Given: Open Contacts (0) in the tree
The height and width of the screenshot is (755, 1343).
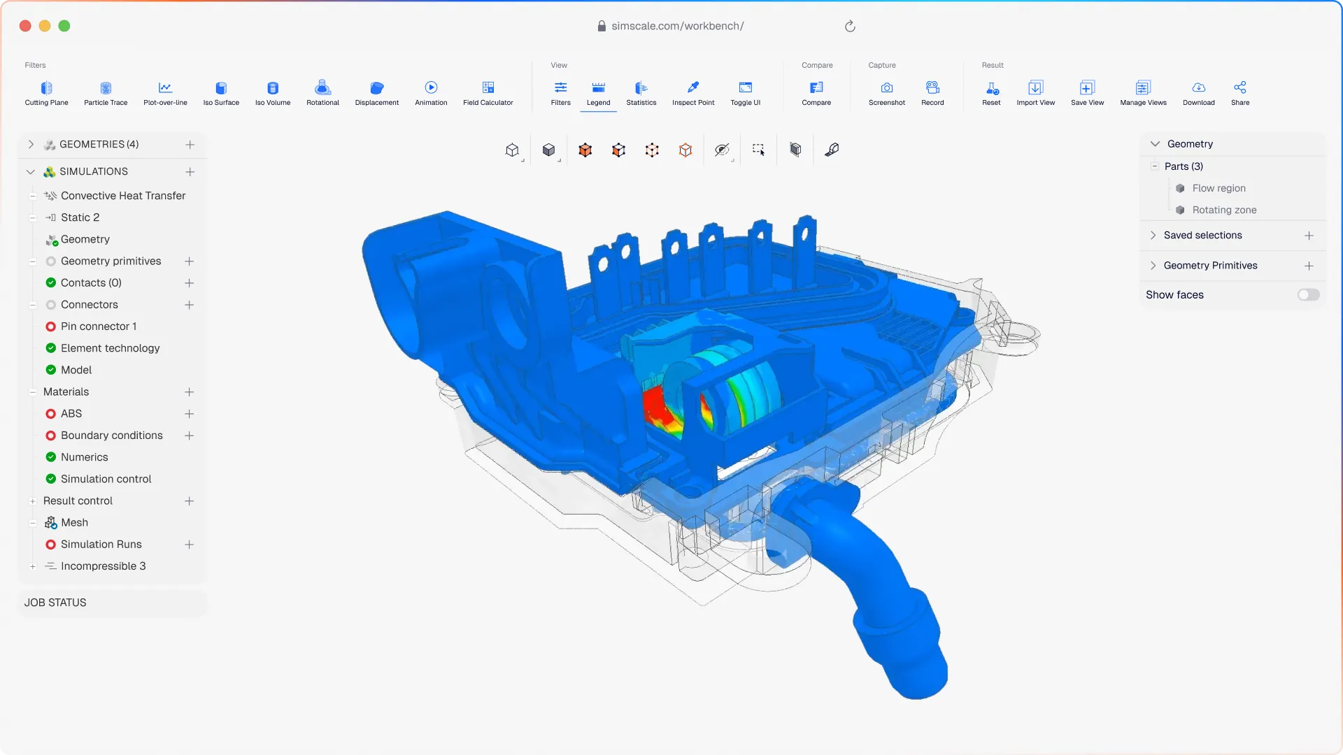Looking at the screenshot, I should pyautogui.click(x=91, y=283).
